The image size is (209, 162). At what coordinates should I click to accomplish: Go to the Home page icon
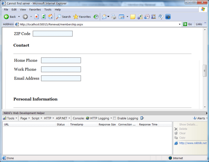click(x=50, y=17)
